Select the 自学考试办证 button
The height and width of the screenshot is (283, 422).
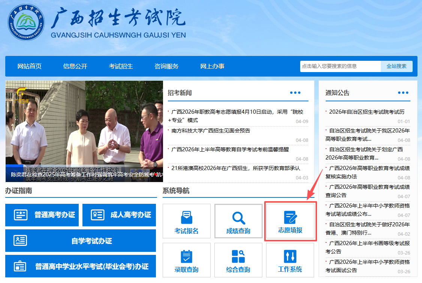(x=81, y=241)
